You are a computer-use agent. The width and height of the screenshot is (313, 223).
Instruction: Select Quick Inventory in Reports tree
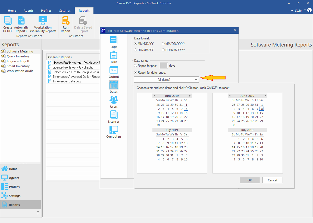click(18, 56)
